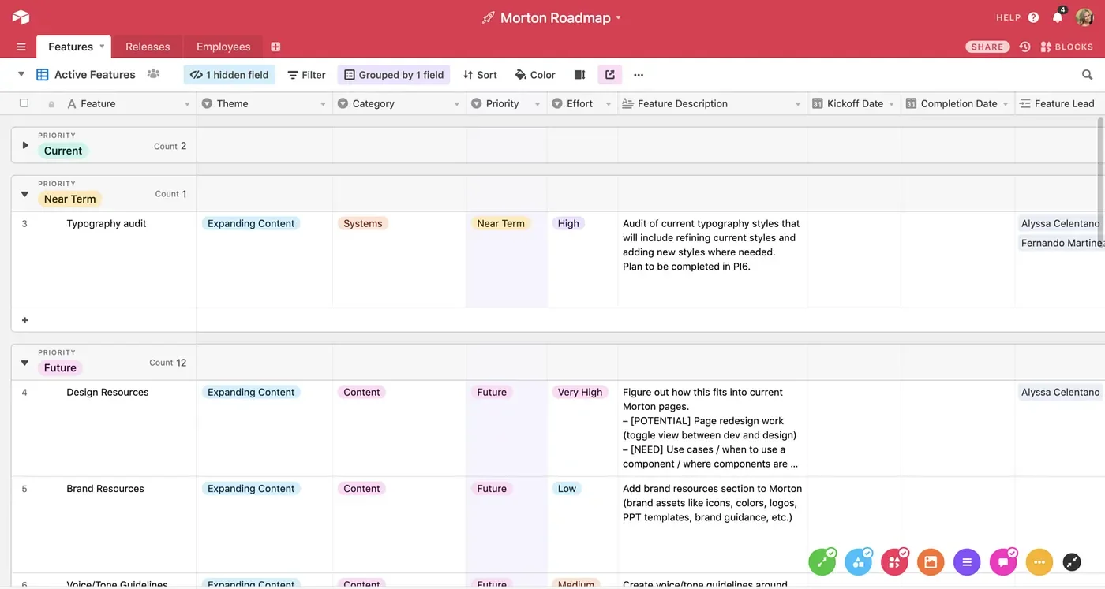The height and width of the screenshot is (589, 1105).
Task: Add a row in Near Term group
Action: [25, 320]
